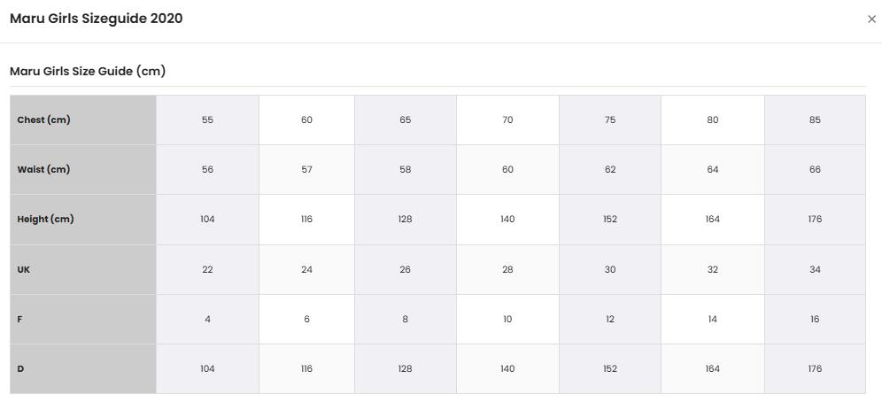This screenshot has width=882, height=402.
Task: Click UK size 22 cell
Action: (x=207, y=269)
